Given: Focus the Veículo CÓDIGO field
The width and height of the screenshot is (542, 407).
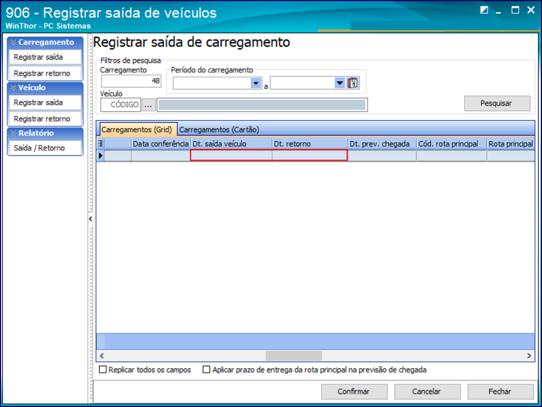Looking at the screenshot, I should tap(121, 105).
